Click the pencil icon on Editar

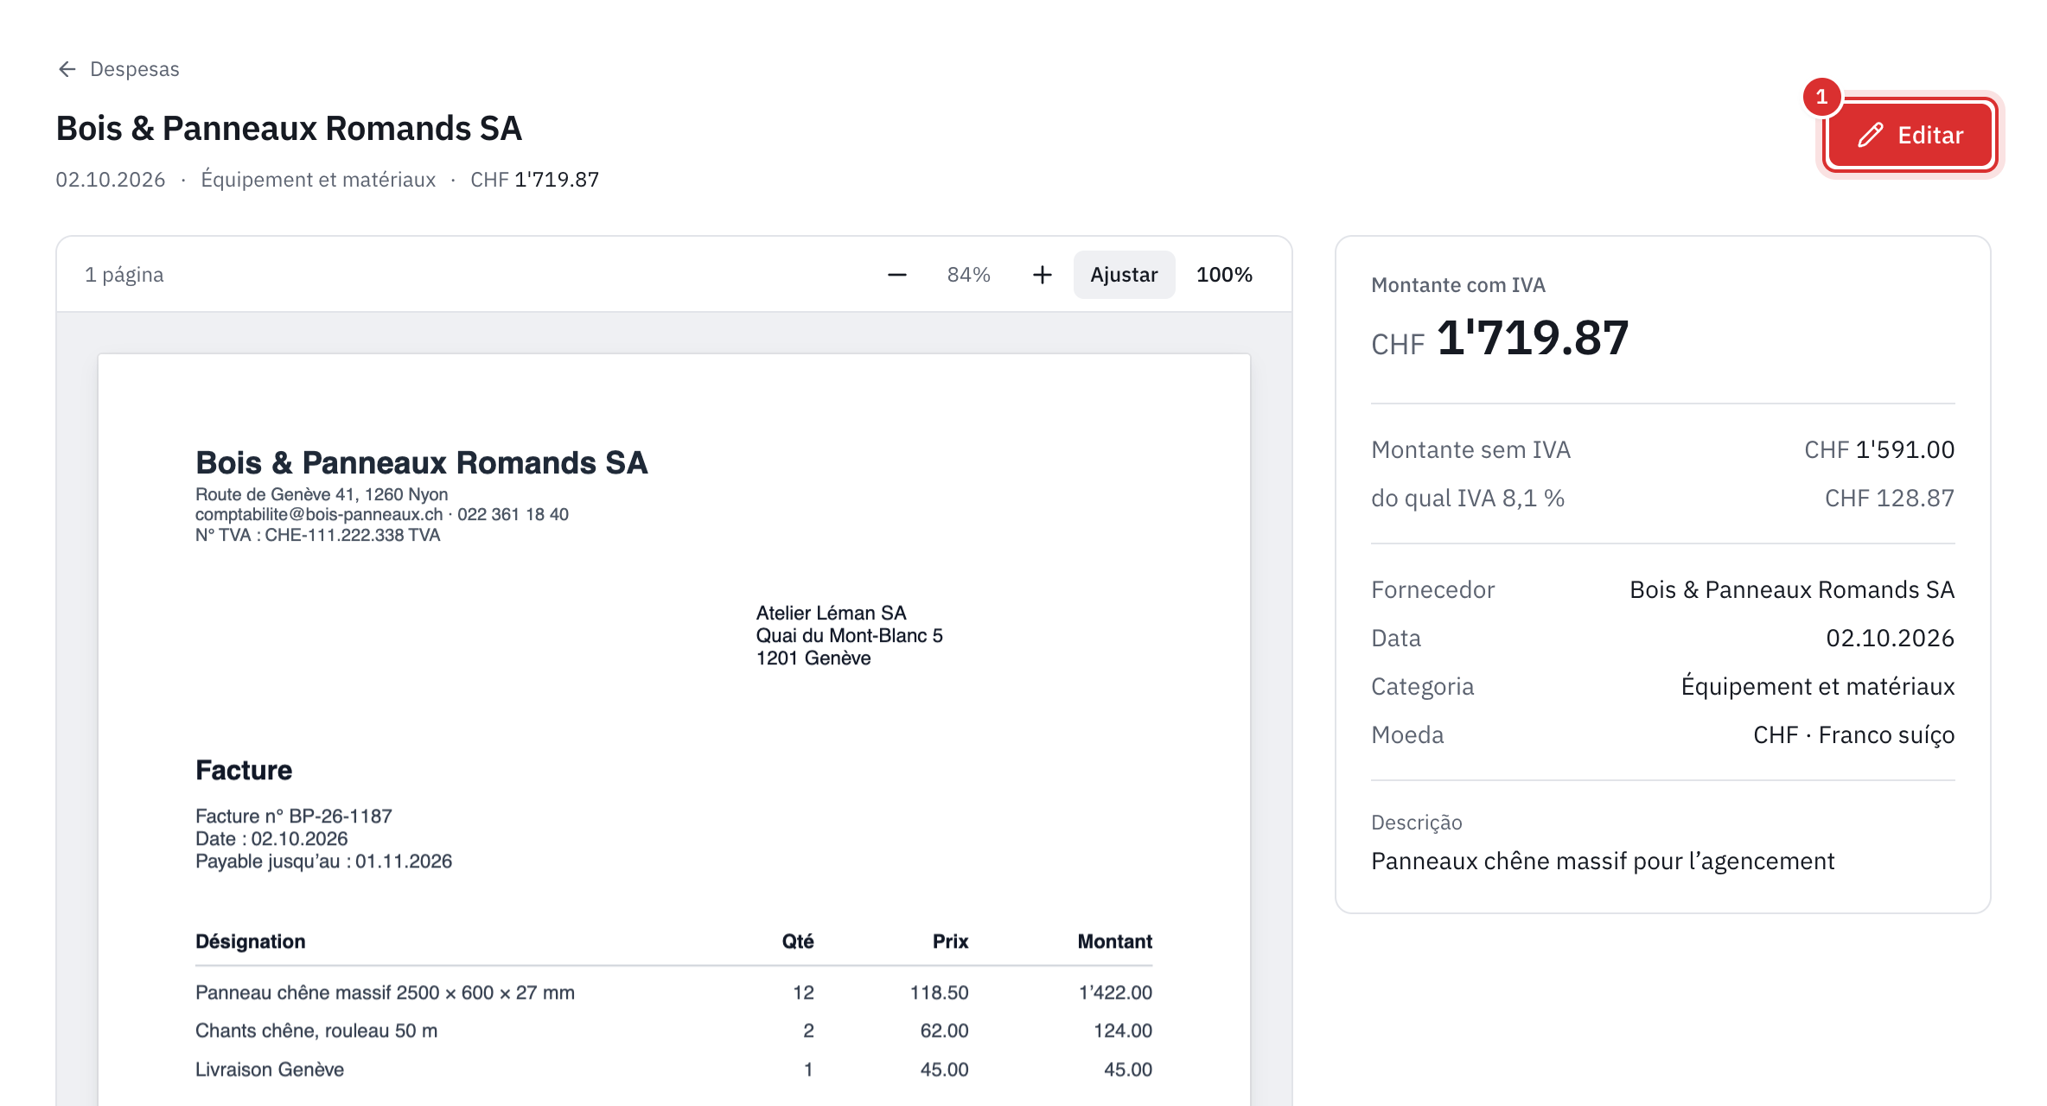pyautogui.click(x=1870, y=135)
